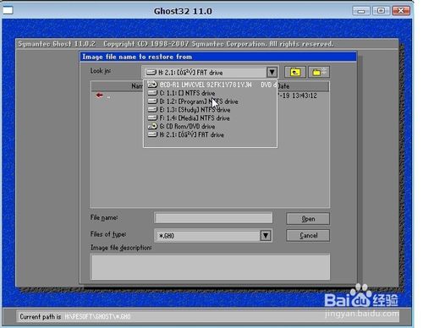Viewport: 423px width, 328px height.
Task: Select D: 1.2 [Program] NTFS drive
Action: pos(210,101)
